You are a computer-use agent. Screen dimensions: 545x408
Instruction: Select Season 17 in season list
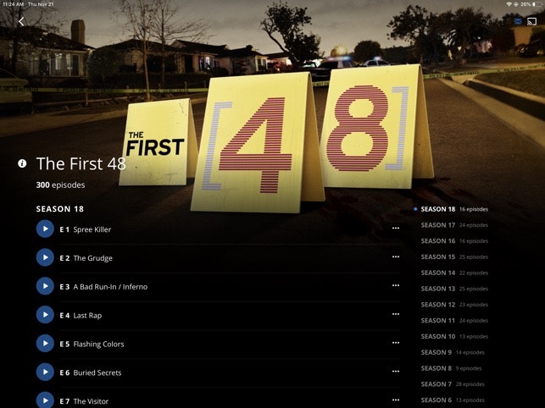pyautogui.click(x=454, y=225)
